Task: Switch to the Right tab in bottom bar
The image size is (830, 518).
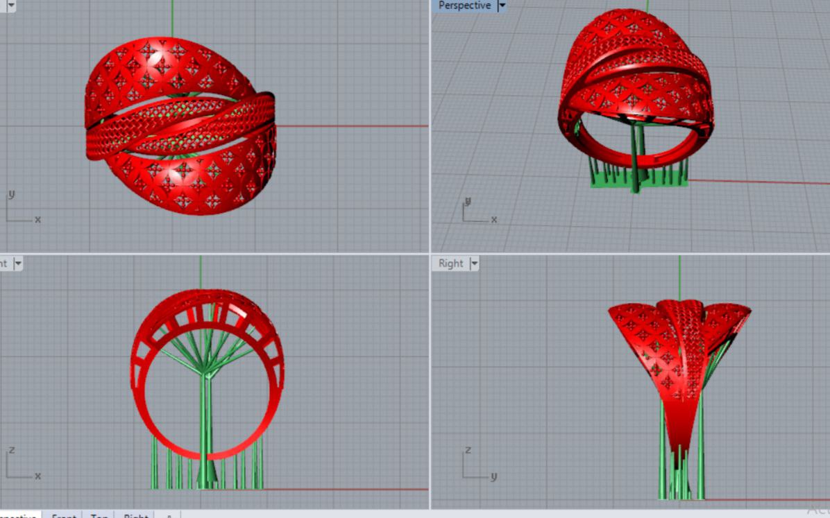Action: 135,515
